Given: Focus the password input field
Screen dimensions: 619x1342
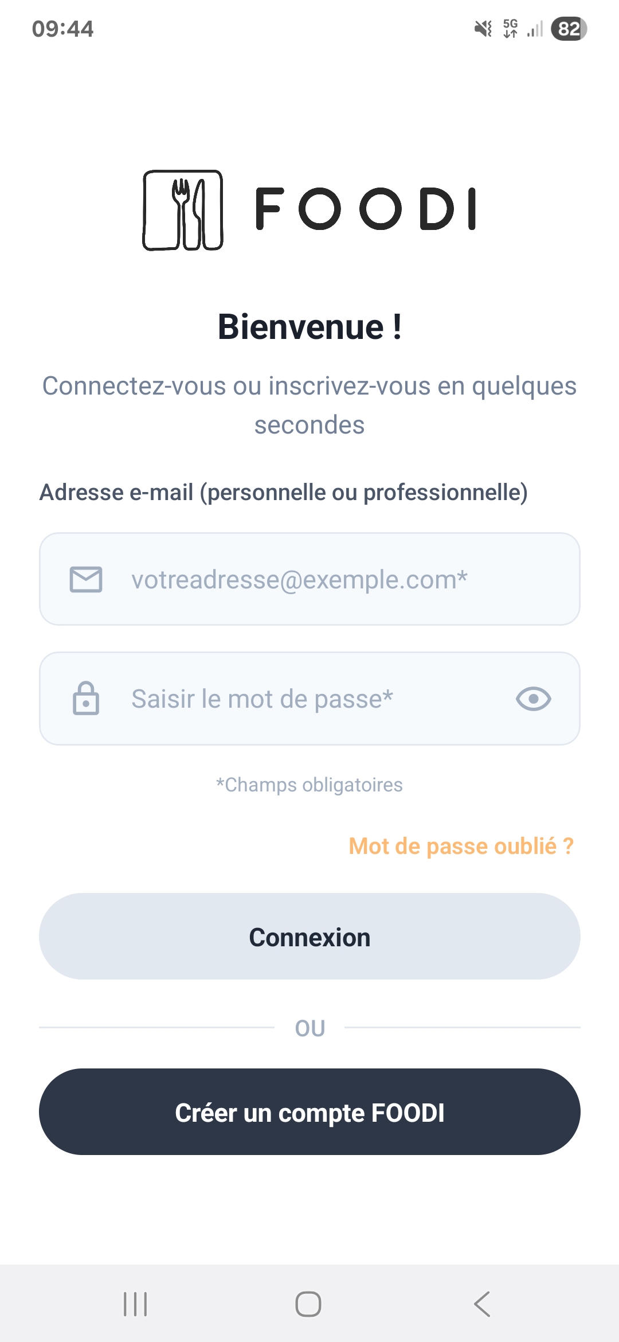Looking at the screenshot, I should pyautogui.click(x=309, y=699).
